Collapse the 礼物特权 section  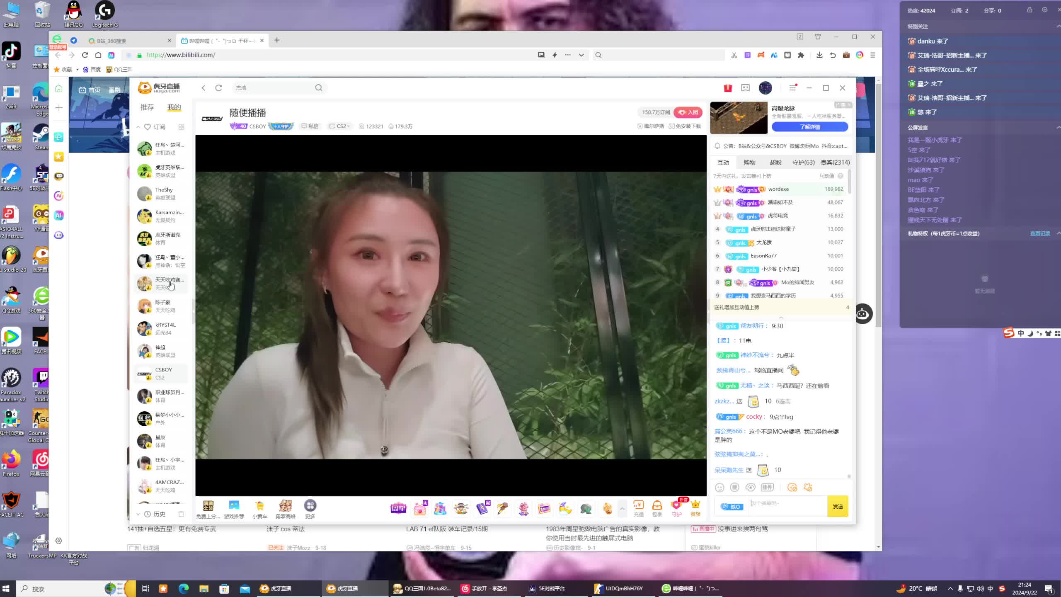click(1058, 233)
